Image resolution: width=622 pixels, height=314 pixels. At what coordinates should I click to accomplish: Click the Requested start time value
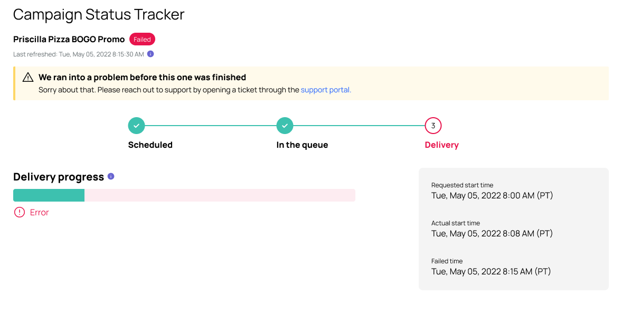(x=492, y=195)
